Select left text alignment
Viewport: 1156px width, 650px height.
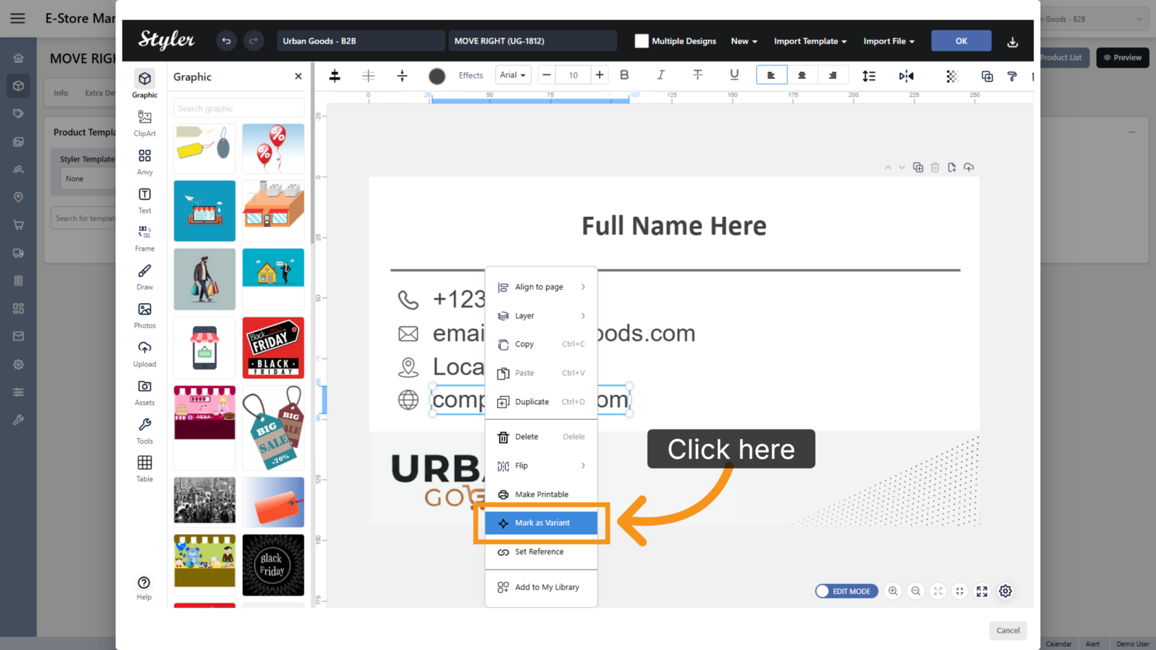771,75
